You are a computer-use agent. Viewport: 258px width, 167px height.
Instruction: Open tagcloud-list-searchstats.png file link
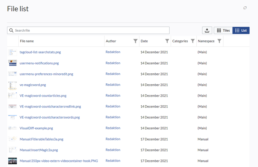40,52
